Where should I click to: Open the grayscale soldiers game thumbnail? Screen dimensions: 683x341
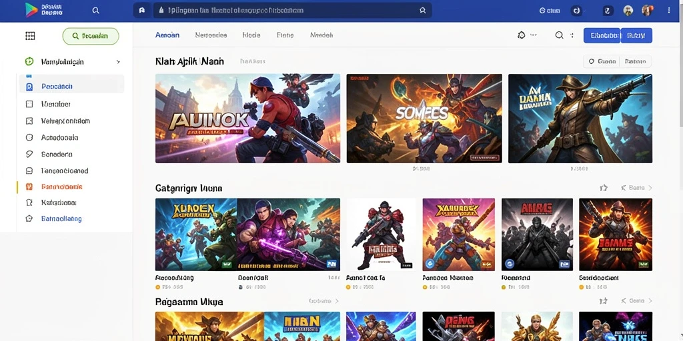click(537, 234)
